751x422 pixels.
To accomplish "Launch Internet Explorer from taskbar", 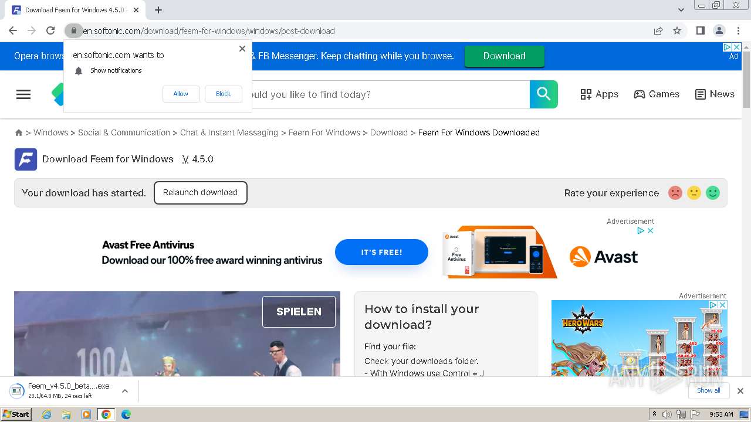I will click(x=47, y=414).
